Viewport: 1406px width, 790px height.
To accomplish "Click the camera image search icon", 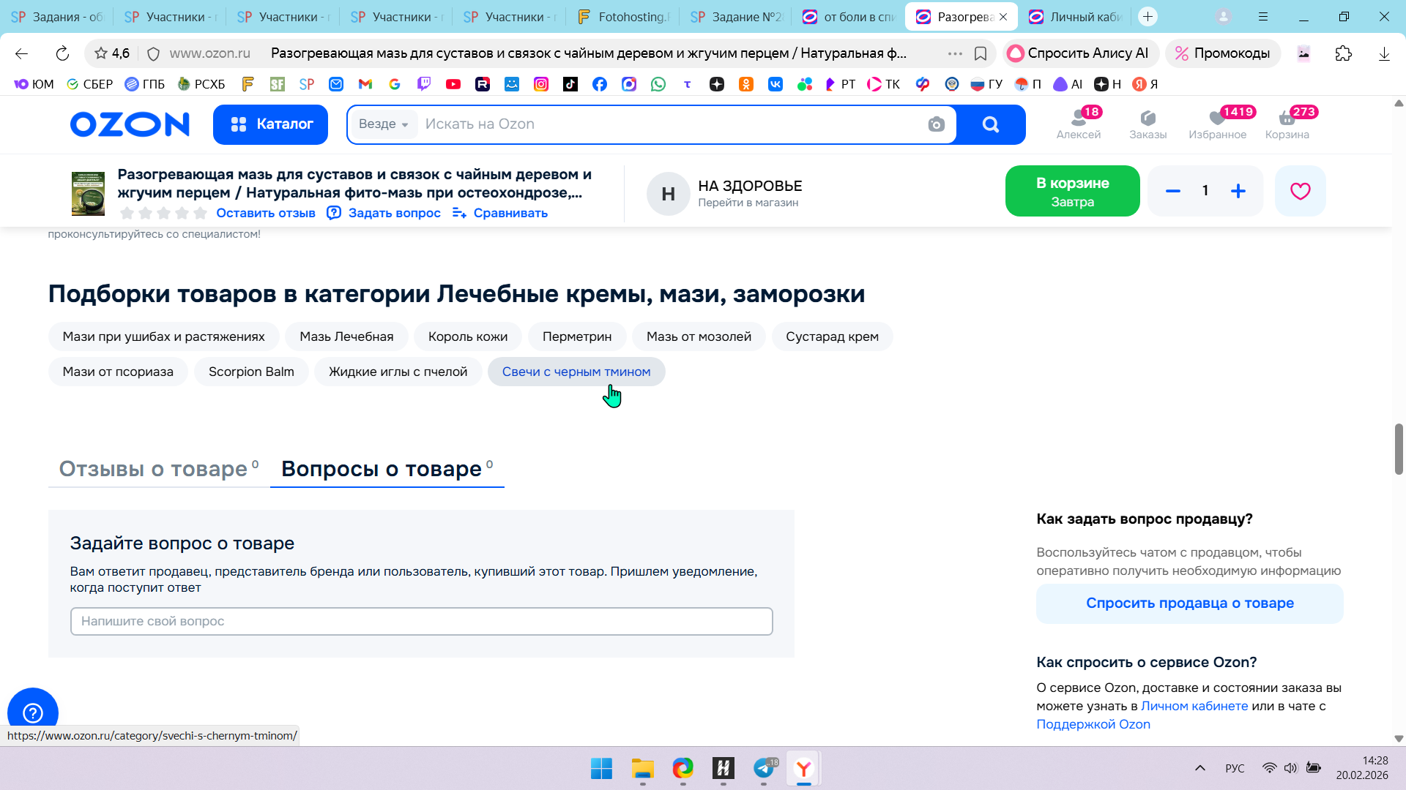I will coord(936,124).
